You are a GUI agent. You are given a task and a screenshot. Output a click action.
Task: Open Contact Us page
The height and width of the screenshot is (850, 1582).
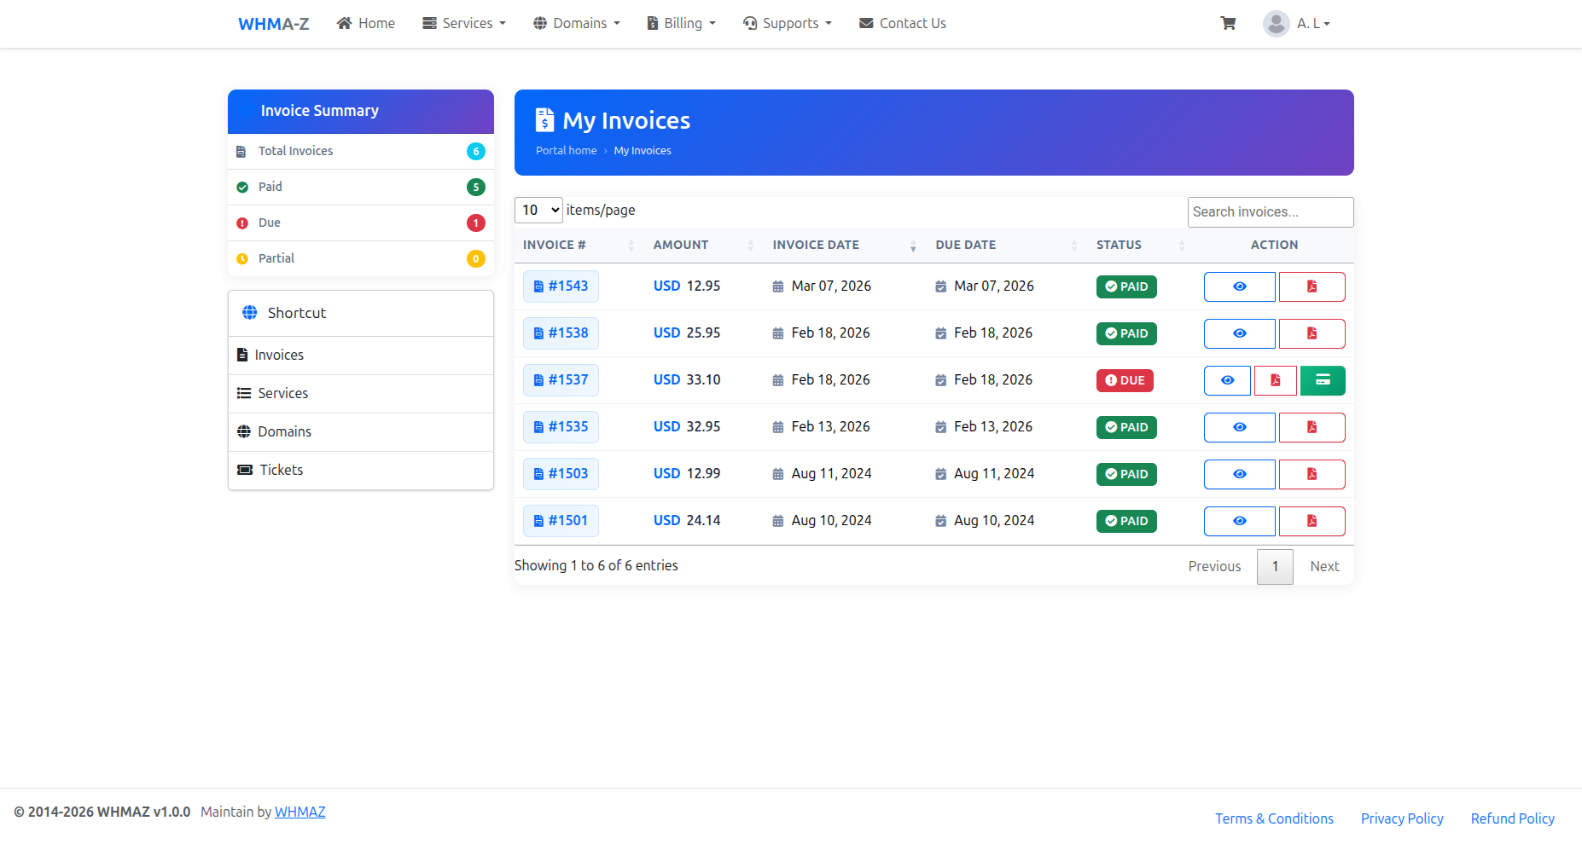(x=902, y=24)
